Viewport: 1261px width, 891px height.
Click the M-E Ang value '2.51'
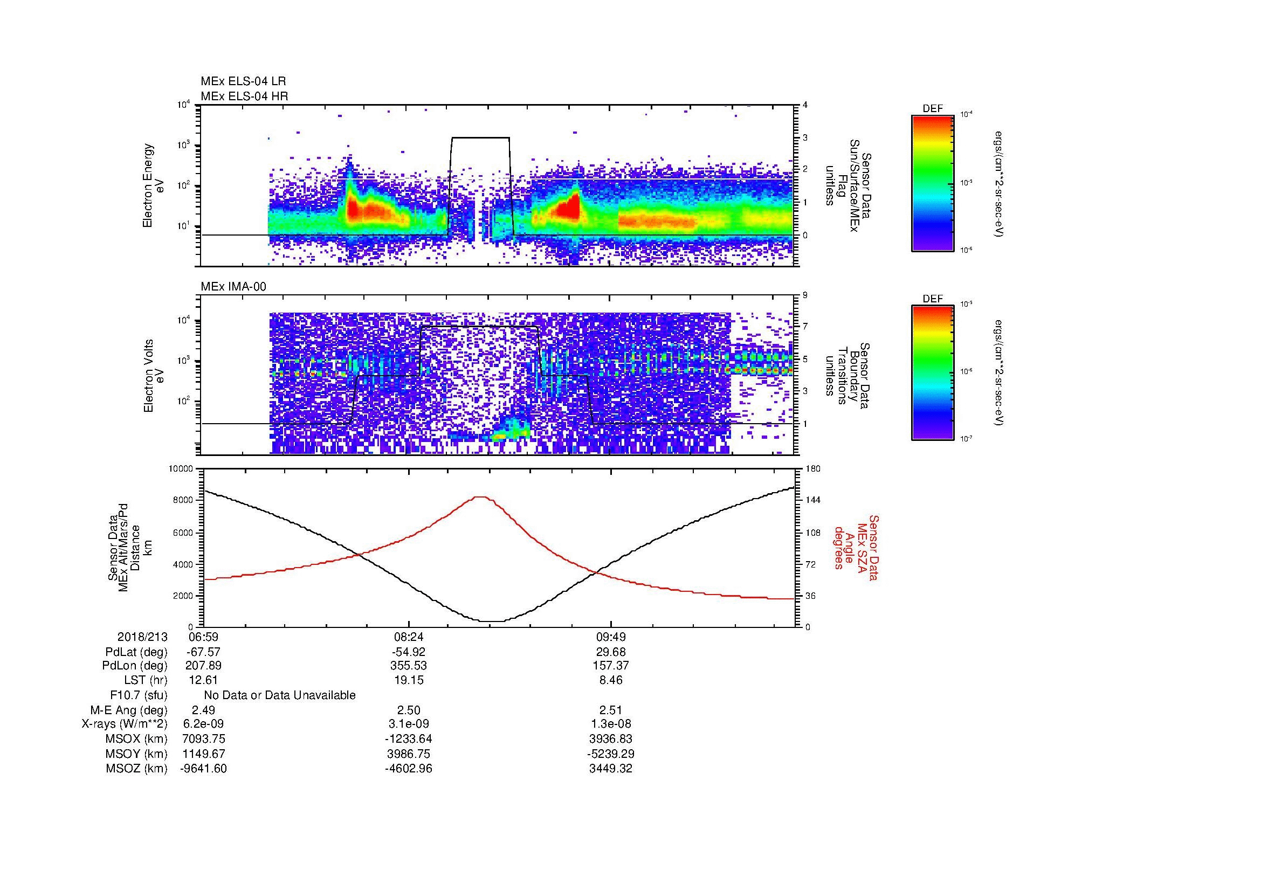(x=611, y=710)
